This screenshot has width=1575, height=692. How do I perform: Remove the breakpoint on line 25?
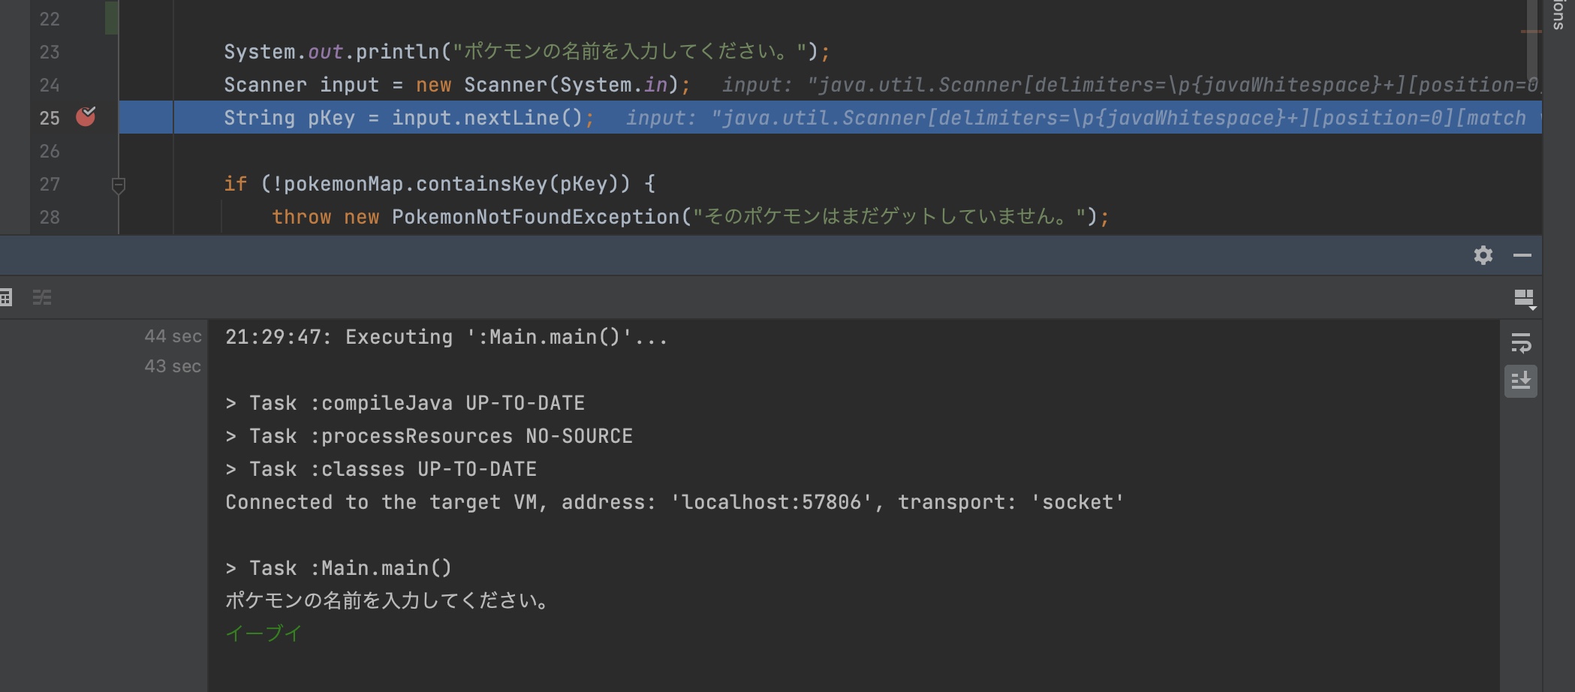point(86,116)
